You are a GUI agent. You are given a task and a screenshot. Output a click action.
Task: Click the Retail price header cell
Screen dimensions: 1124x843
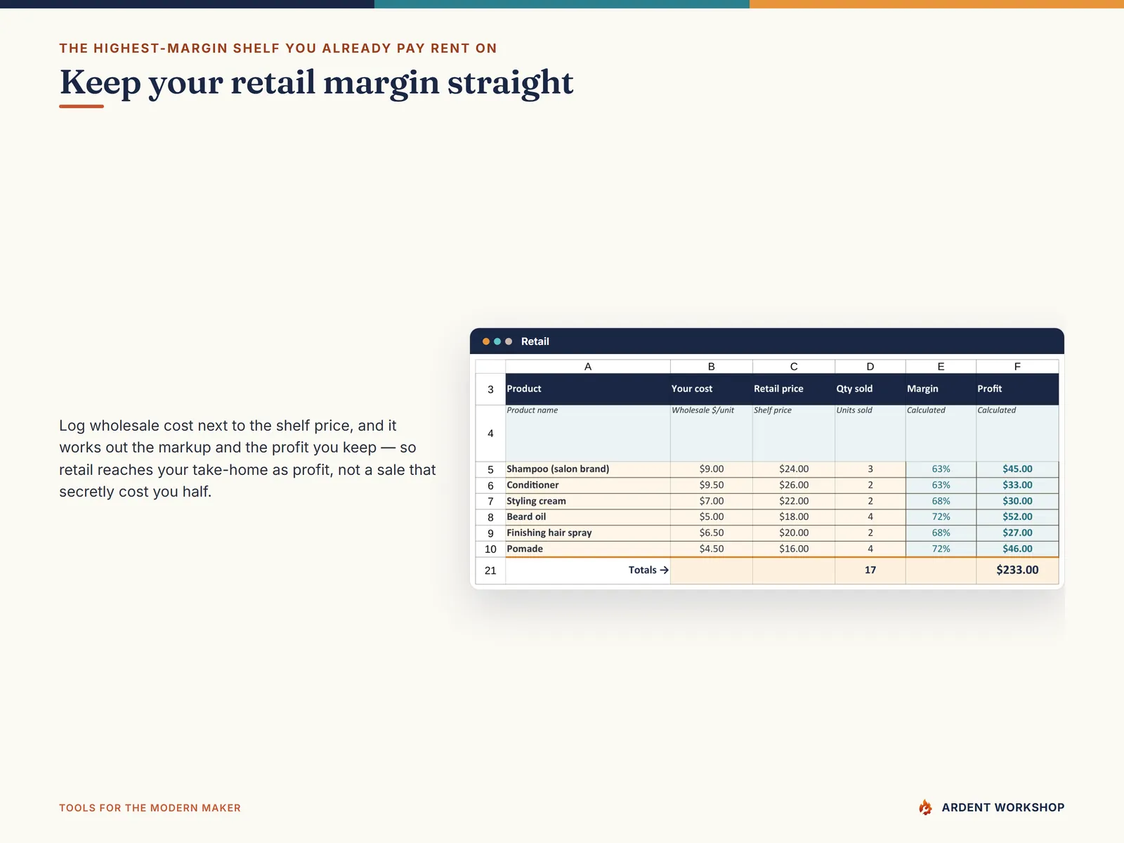[794, 389]
